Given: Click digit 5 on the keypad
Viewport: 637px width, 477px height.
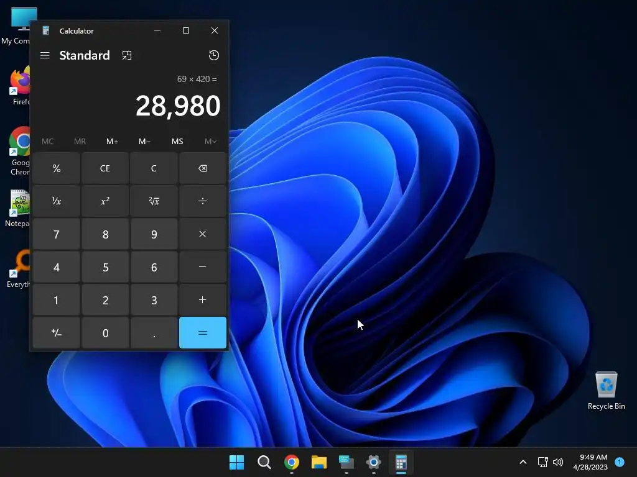Looking at the screenshot, I should tap(105, 267).
